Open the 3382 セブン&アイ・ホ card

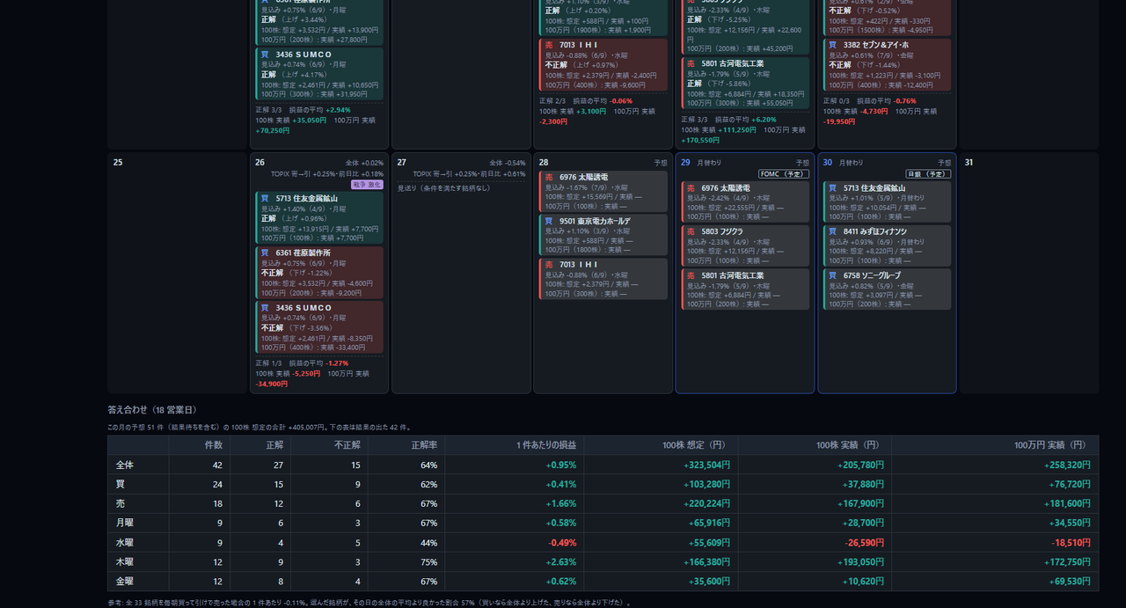[x=888, y=64]
